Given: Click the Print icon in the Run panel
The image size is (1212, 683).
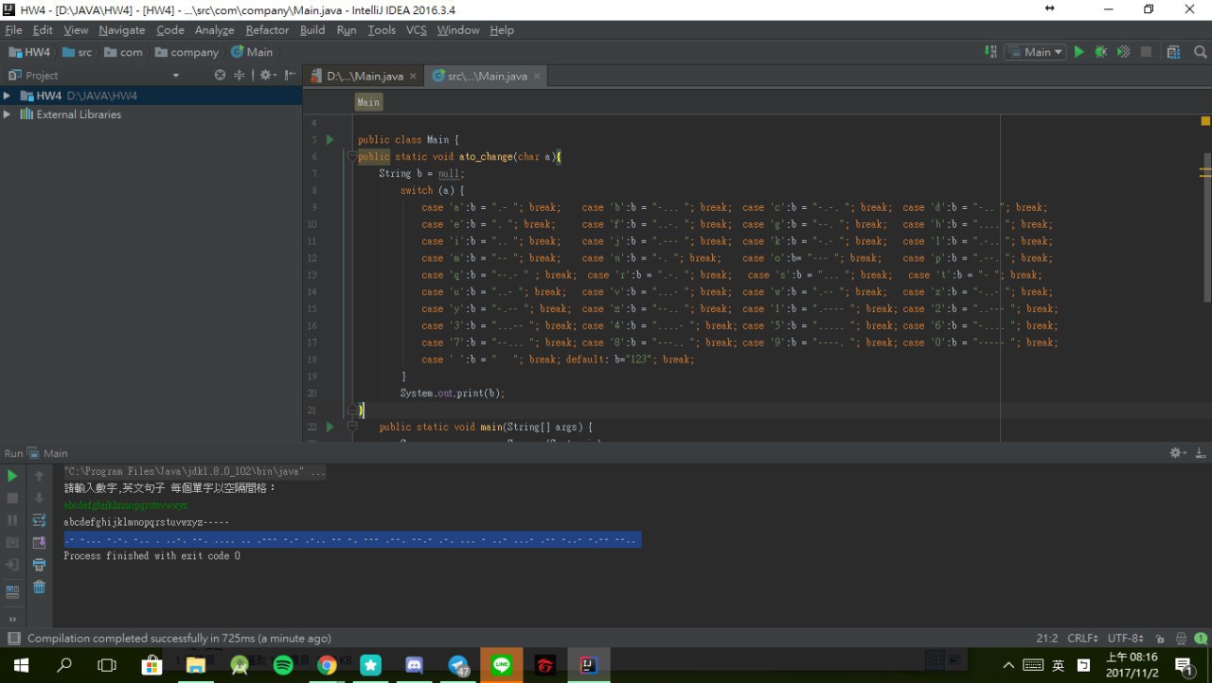Looking at the screenshot, I should pyautogui.click(x=39, y=565).
